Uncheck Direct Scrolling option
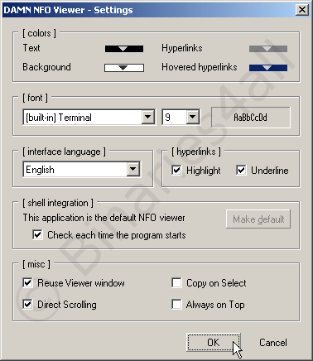313x361 pixels. click(27, 305)
